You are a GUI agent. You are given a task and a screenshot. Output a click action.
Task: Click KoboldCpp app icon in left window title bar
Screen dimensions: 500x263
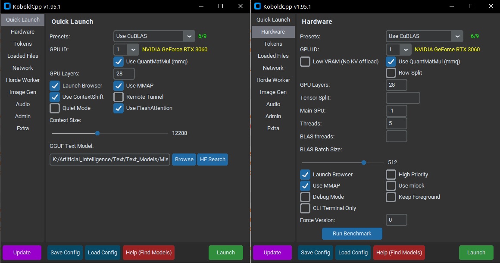[7, 6]
